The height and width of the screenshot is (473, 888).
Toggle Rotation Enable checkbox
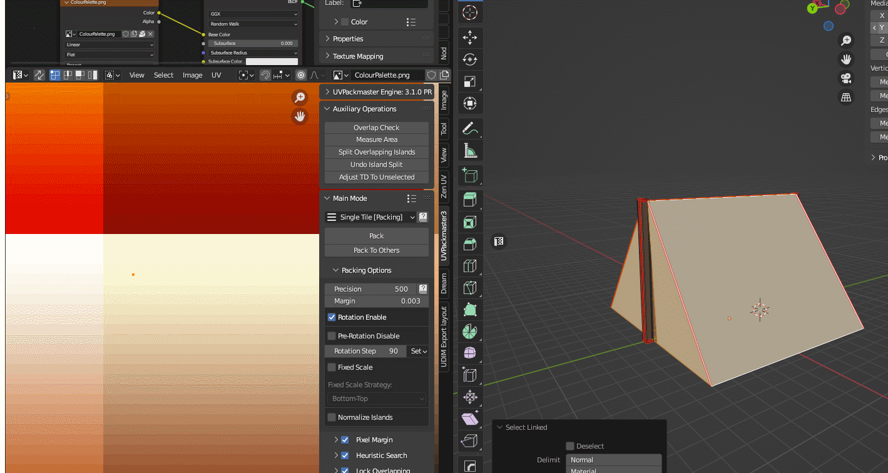[332, 317]
